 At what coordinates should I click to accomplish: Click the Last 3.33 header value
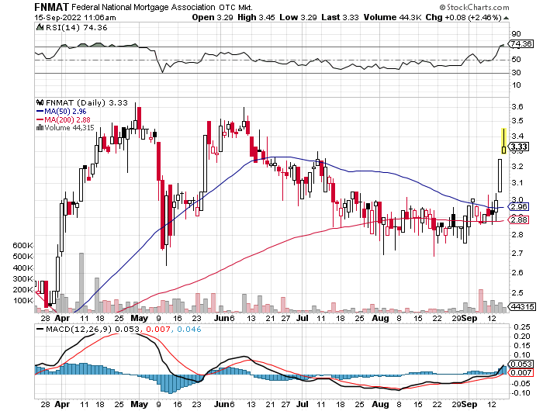tap(340, 17)
